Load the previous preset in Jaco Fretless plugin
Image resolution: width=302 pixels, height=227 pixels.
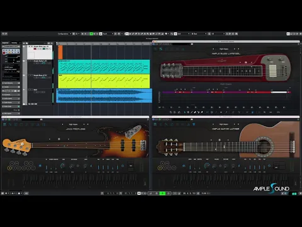point(62,124)
